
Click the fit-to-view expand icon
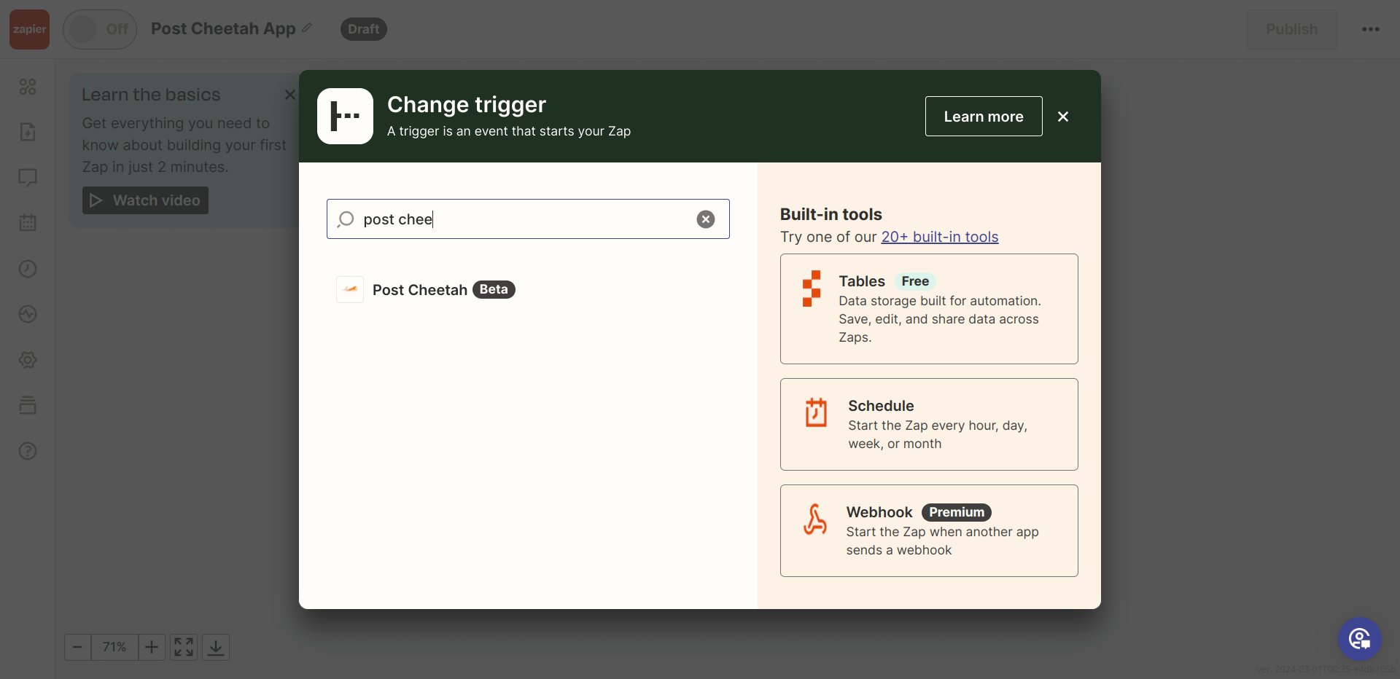click(184, 647)
